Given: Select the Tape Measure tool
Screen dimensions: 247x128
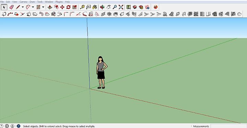Looking at the screenshot, I should coord(82,7).
